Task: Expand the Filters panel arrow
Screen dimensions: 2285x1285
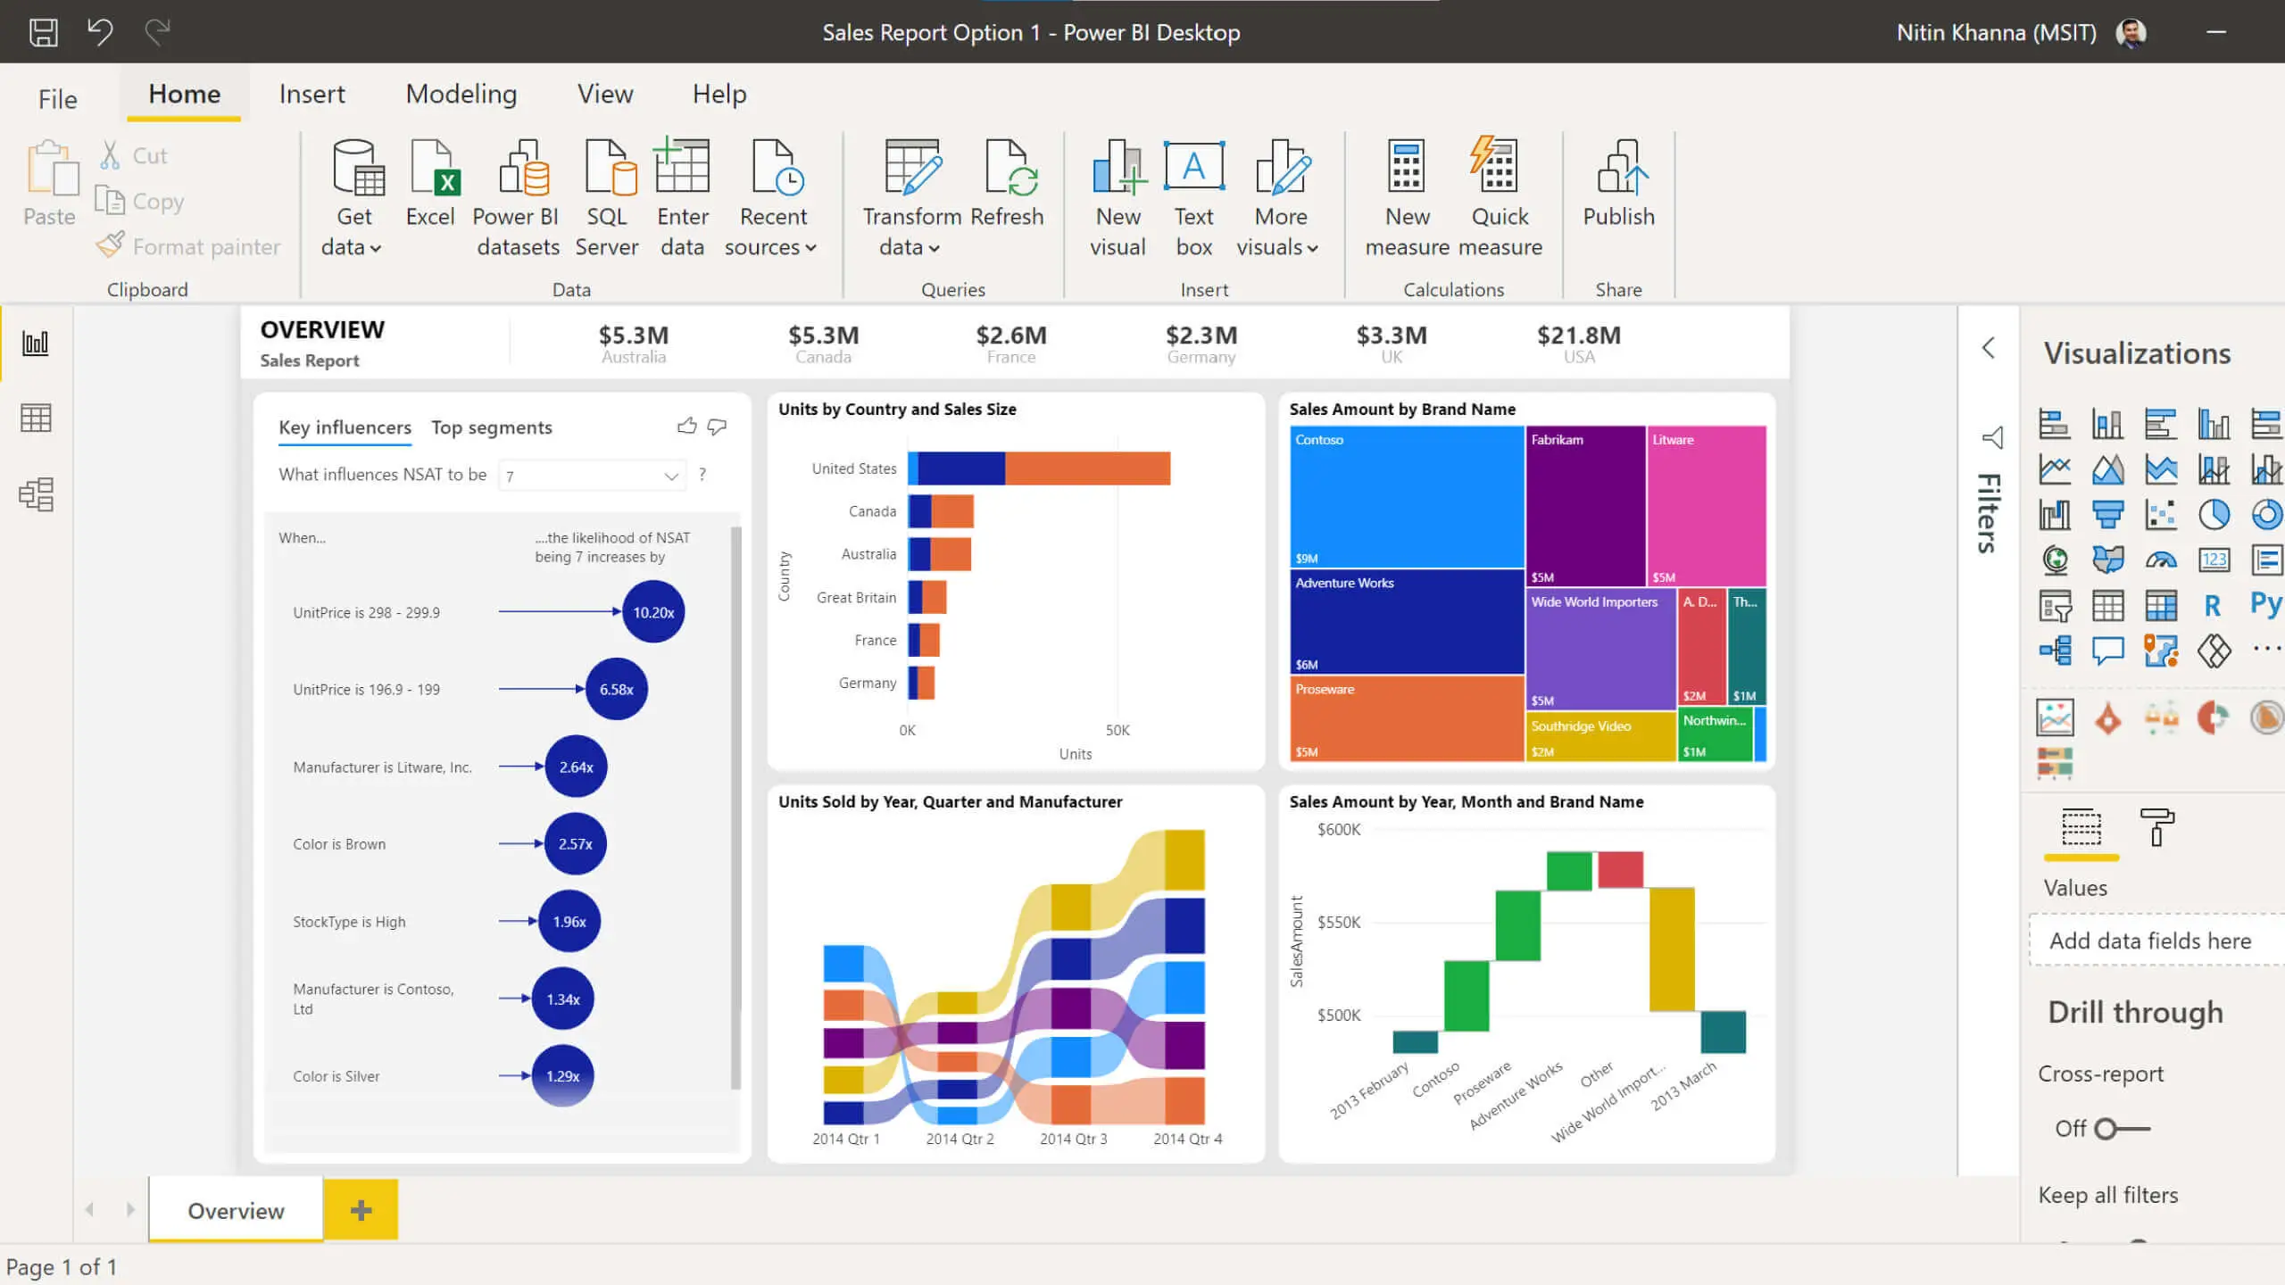Action: pos(1989,348)
